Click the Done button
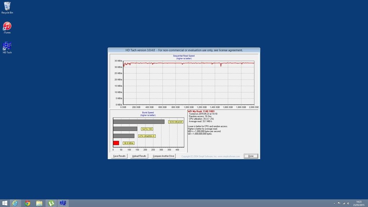Screen dimensions: 368x207 tap(250, 156)
